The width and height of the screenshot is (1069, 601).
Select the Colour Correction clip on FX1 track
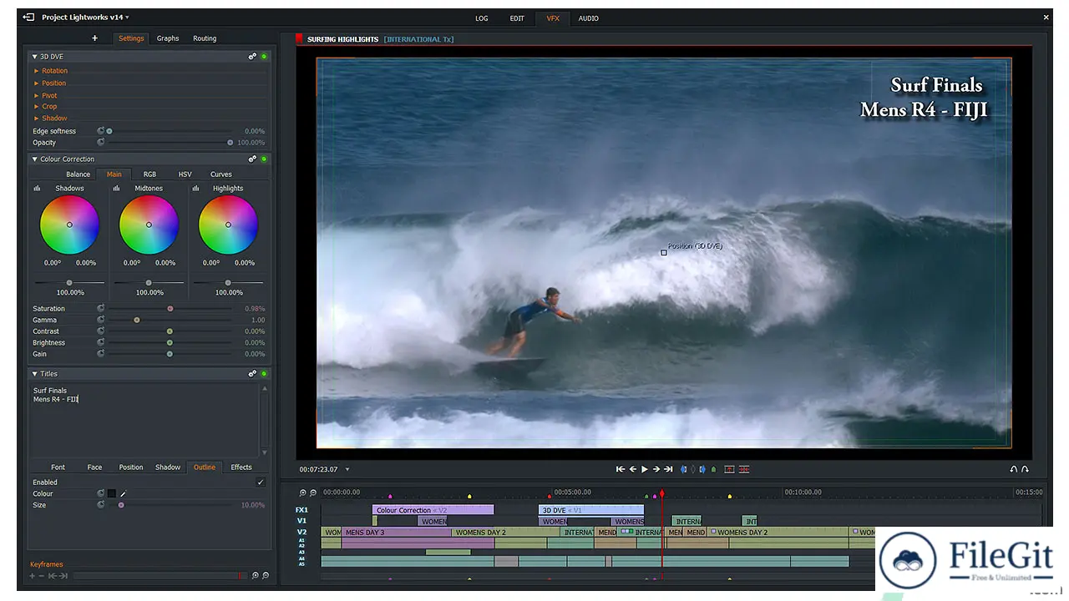433,510
